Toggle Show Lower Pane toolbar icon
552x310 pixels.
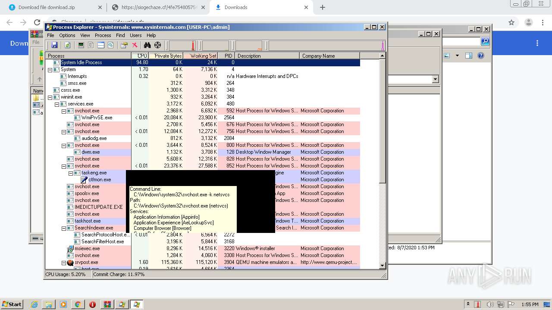[x=101, y=45]
